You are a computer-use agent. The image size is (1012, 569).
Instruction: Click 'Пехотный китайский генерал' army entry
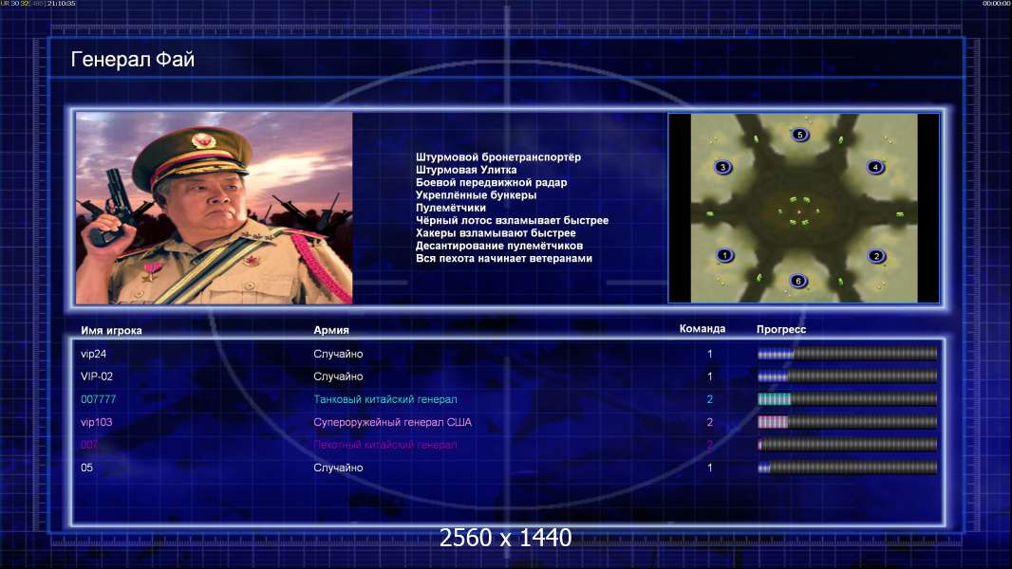point(385,445)
